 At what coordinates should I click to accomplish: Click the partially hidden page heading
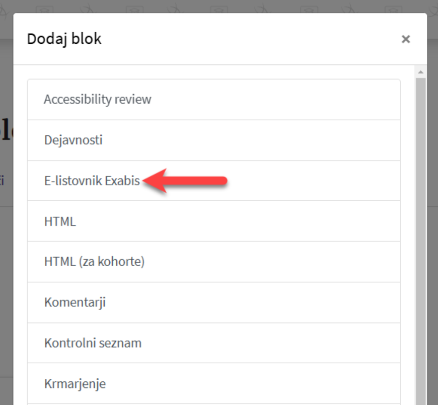[x=6, y=130]
